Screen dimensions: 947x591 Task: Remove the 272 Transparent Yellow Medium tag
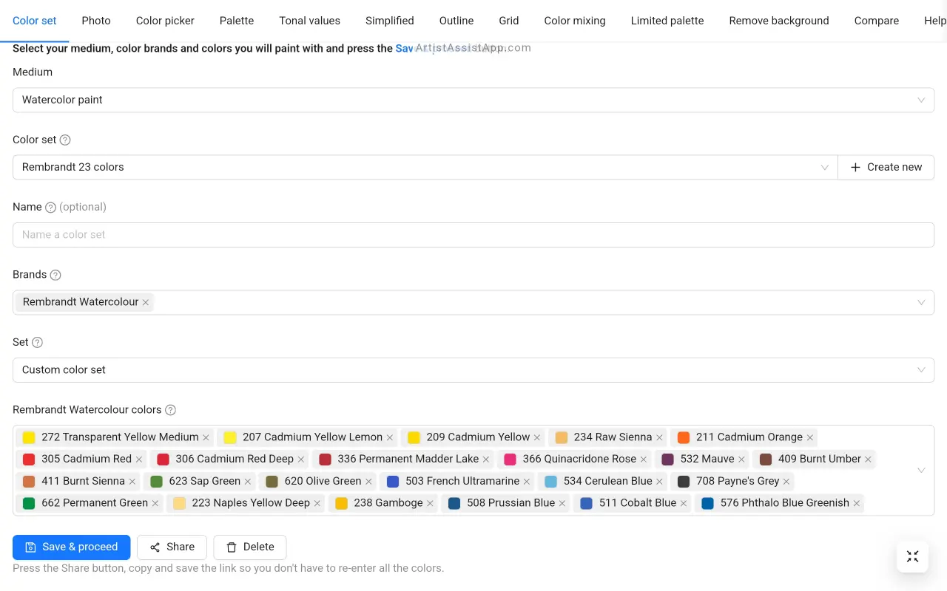(x=206, y=437)
